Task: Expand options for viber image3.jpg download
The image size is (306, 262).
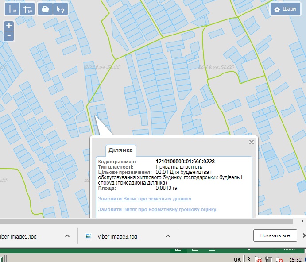Action: pos(168,236)
